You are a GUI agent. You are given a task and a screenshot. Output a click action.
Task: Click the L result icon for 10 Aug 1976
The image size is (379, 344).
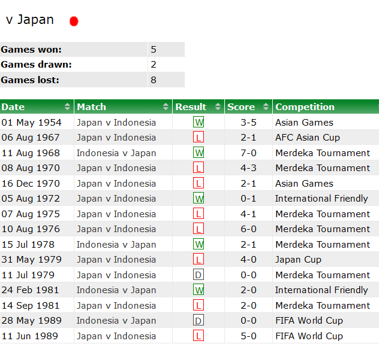coord(198,229)
